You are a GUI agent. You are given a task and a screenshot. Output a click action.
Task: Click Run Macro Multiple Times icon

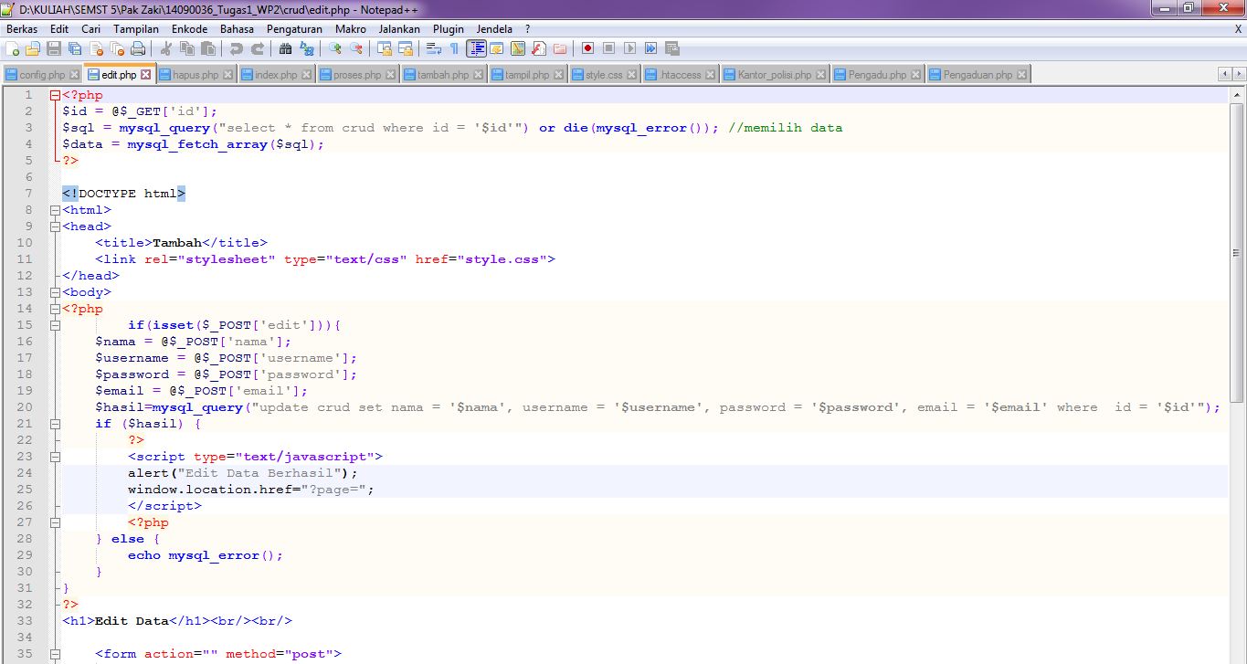[650, 48]
